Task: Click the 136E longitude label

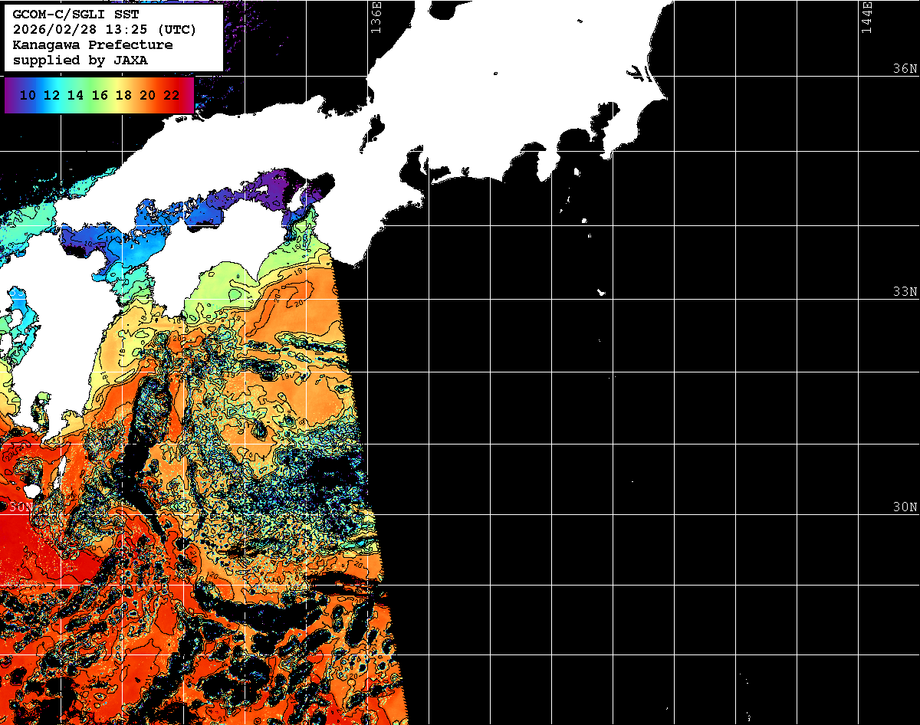Action: [376, 17]
